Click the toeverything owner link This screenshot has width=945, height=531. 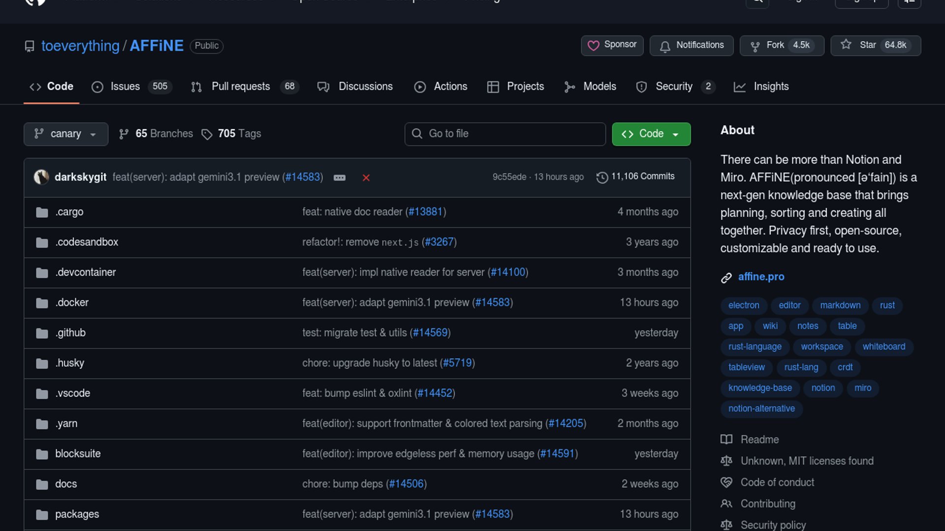(x=80, y=46)
